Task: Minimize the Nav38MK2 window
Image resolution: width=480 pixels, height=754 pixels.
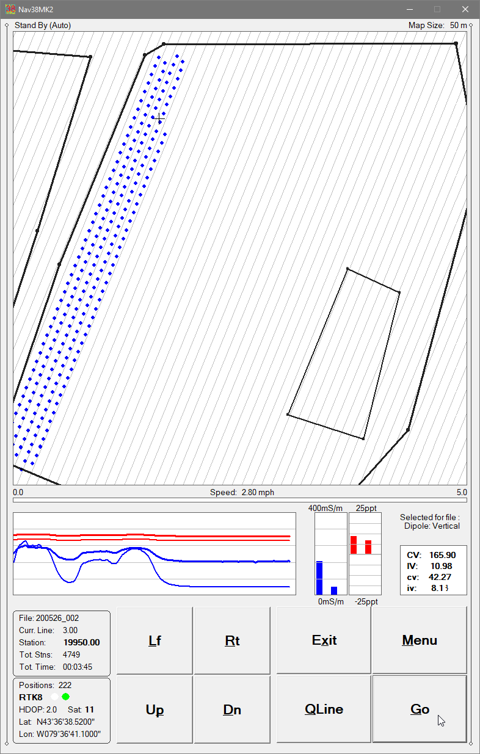Action: pos(409,9)
